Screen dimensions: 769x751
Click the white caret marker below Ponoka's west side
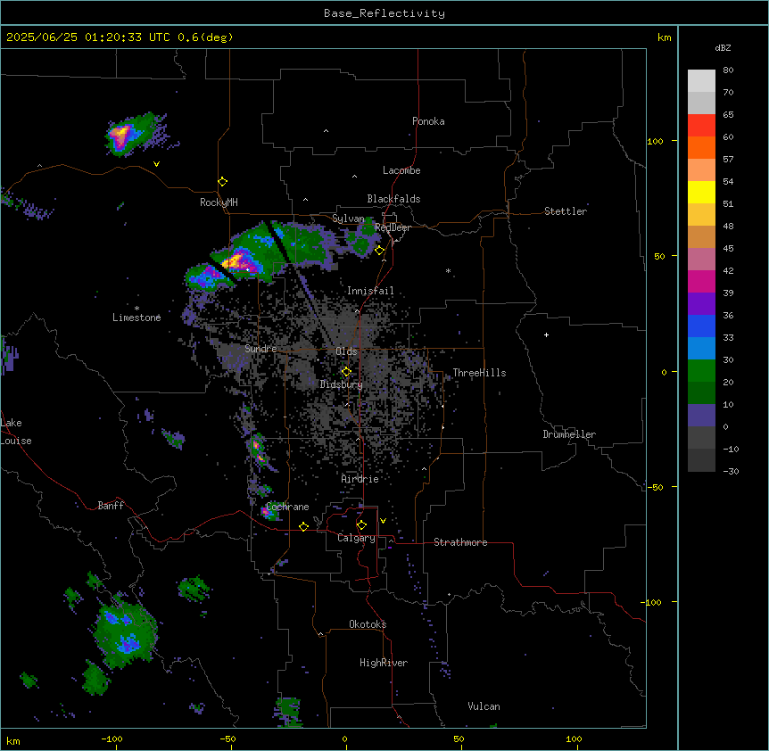point(327,131)
